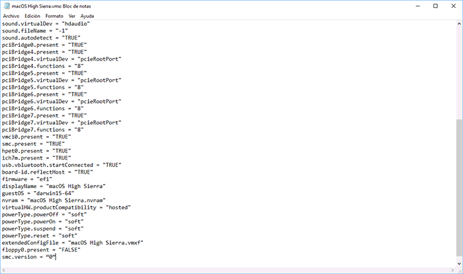The width and height of the screenshot is (463, 274).
Task: Click the line powerType.suspend = "soft"
Action: 43,228
